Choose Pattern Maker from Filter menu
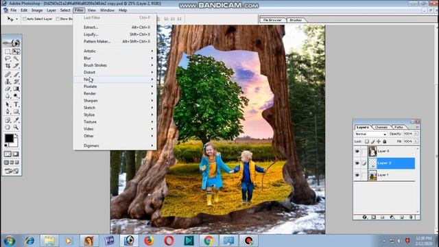Screen dimensions: 439x247 pyautogui.click(x=115, y=41)
